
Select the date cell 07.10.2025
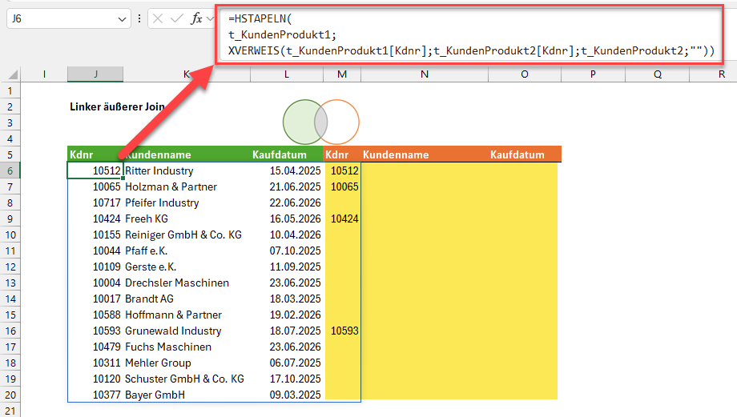(287, 251)
